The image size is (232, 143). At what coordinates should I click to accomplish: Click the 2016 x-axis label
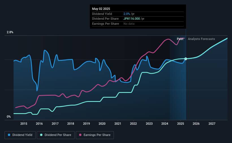(39, 124)
